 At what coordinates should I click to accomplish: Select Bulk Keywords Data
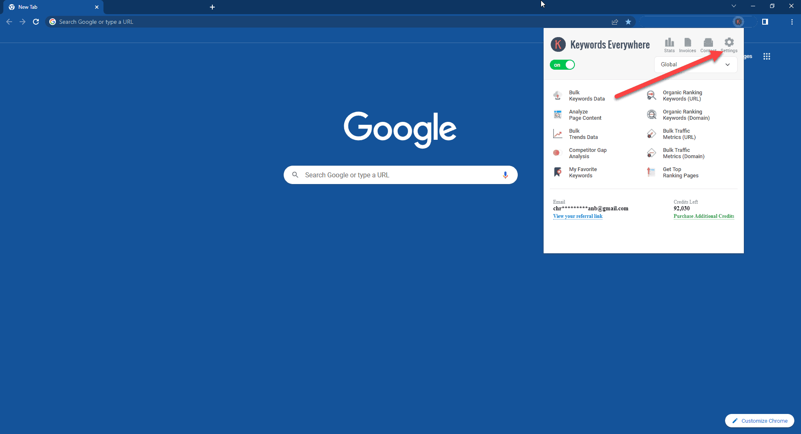586,96
